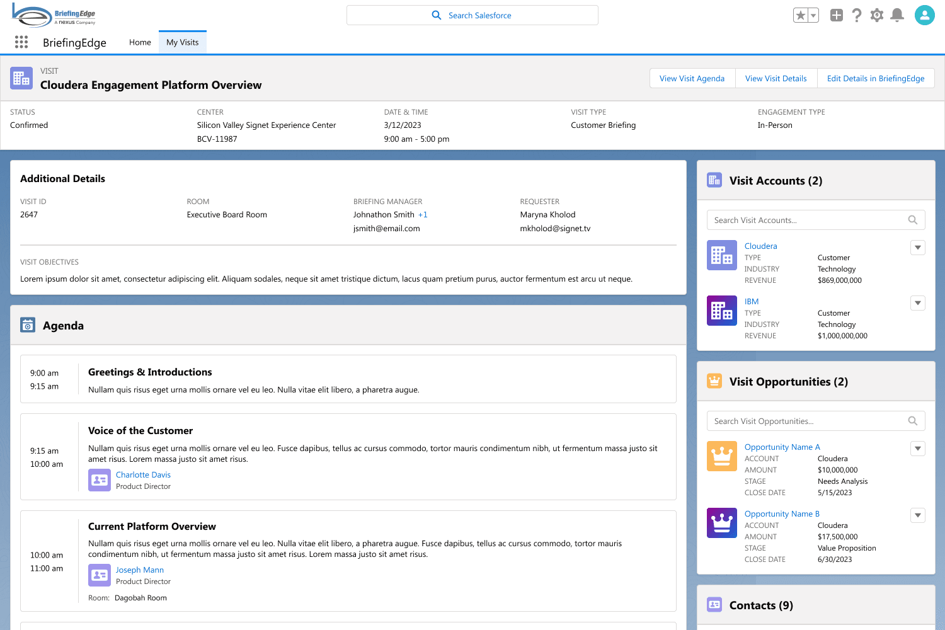Screen dimensions: 945x630
Task: Click the Confirmed status value
Action: tap(29, 125)
